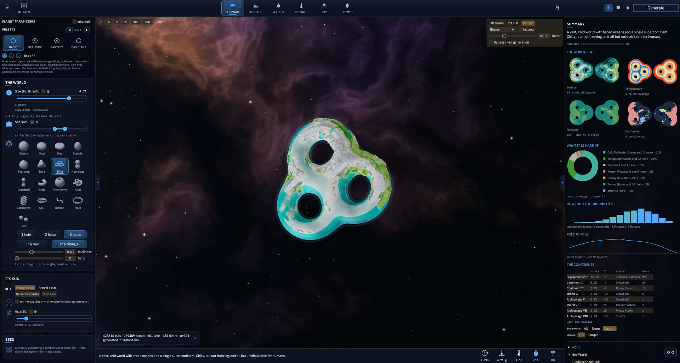Open the Biomes tab
680x363 pixels.
347,8
